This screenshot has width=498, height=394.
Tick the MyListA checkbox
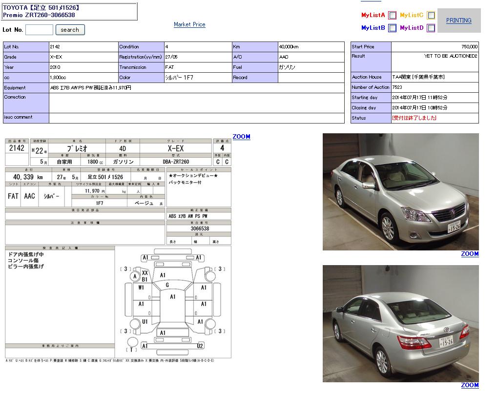392,16
